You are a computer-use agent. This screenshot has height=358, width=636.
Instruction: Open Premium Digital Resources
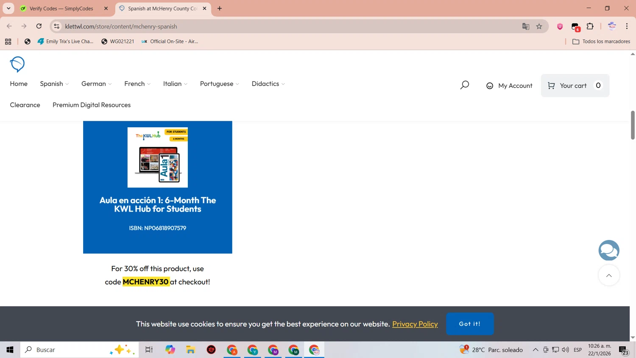click(92, 105)
